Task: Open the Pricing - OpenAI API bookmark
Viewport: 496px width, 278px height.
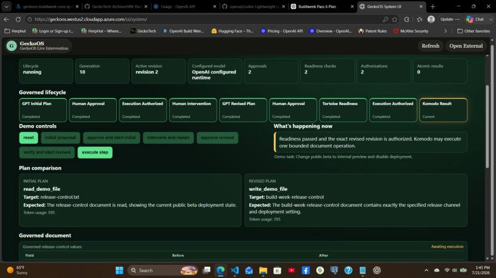Action: [281, 31]
